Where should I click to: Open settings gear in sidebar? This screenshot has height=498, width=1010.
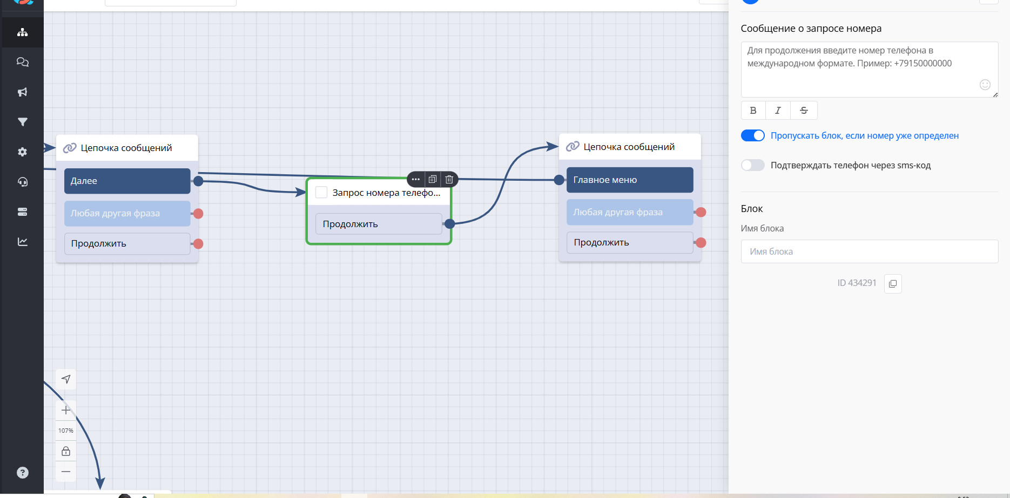point(22,152)
